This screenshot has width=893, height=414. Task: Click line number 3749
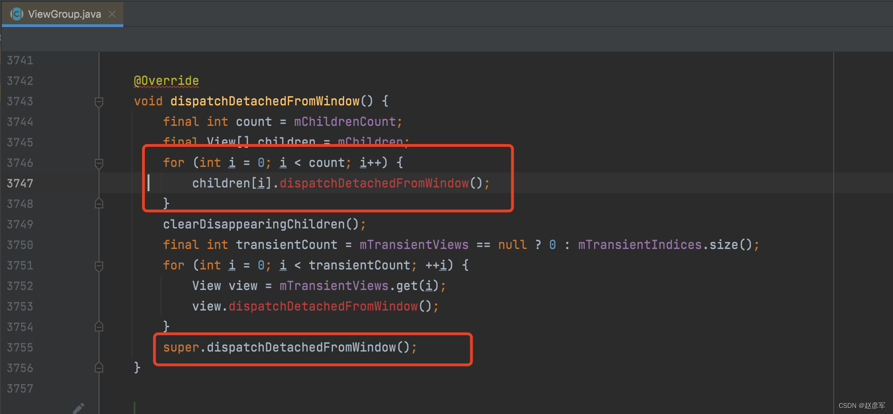(20, 225)
